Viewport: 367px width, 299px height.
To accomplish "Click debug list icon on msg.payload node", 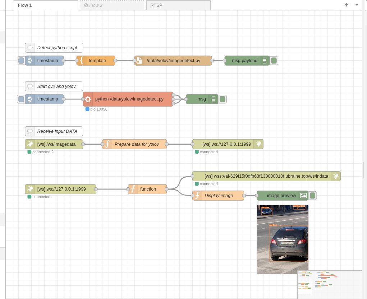I will click(265, 61).
